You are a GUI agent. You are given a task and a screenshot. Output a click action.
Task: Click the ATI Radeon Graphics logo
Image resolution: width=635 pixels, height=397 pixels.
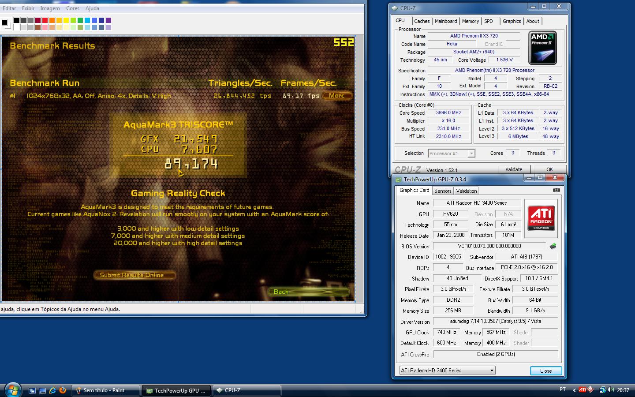tap(541, 219)
